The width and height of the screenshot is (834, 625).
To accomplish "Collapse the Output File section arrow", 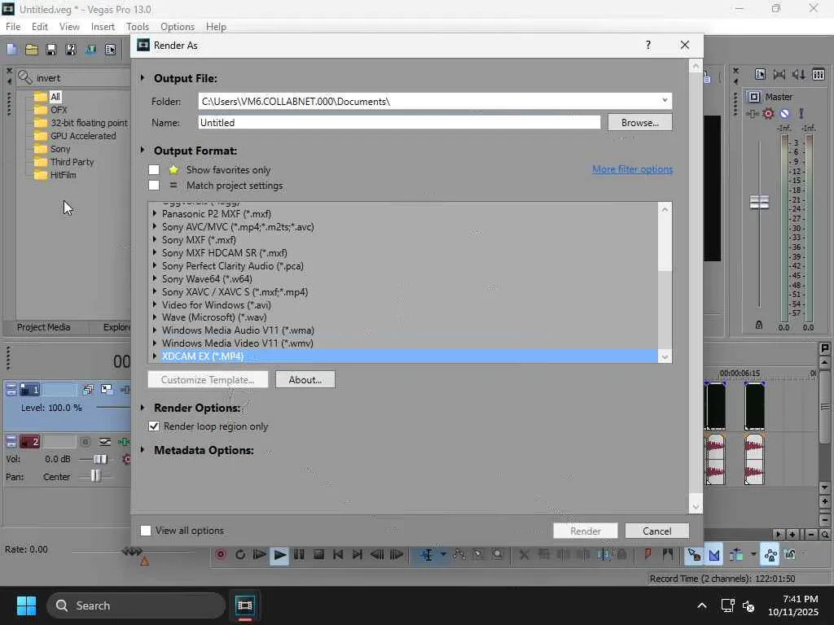I will click(143, 77).
